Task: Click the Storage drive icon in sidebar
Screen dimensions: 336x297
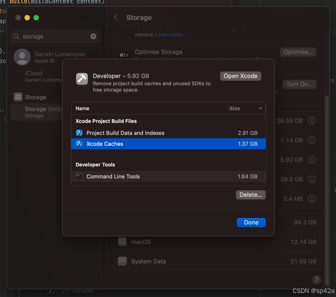Action: 18,97
